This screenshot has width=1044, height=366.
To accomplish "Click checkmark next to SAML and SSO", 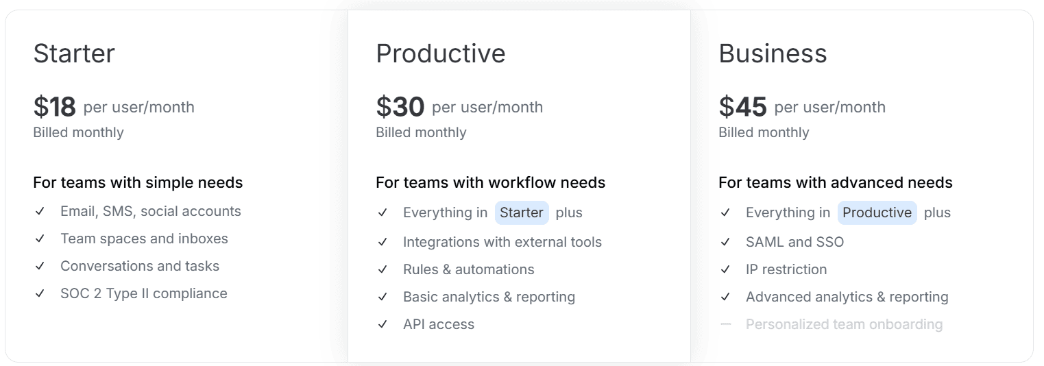I will 725,242.
